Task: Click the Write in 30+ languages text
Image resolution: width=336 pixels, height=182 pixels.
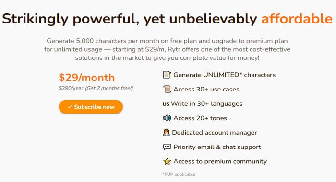Action: tap(206, 104)
